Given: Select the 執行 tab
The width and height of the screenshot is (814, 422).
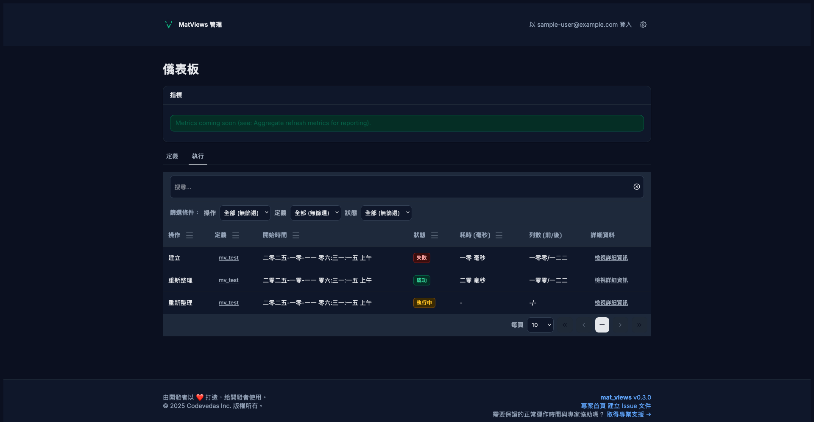Looking at the screenshot, I should click(x=198, y=156).
